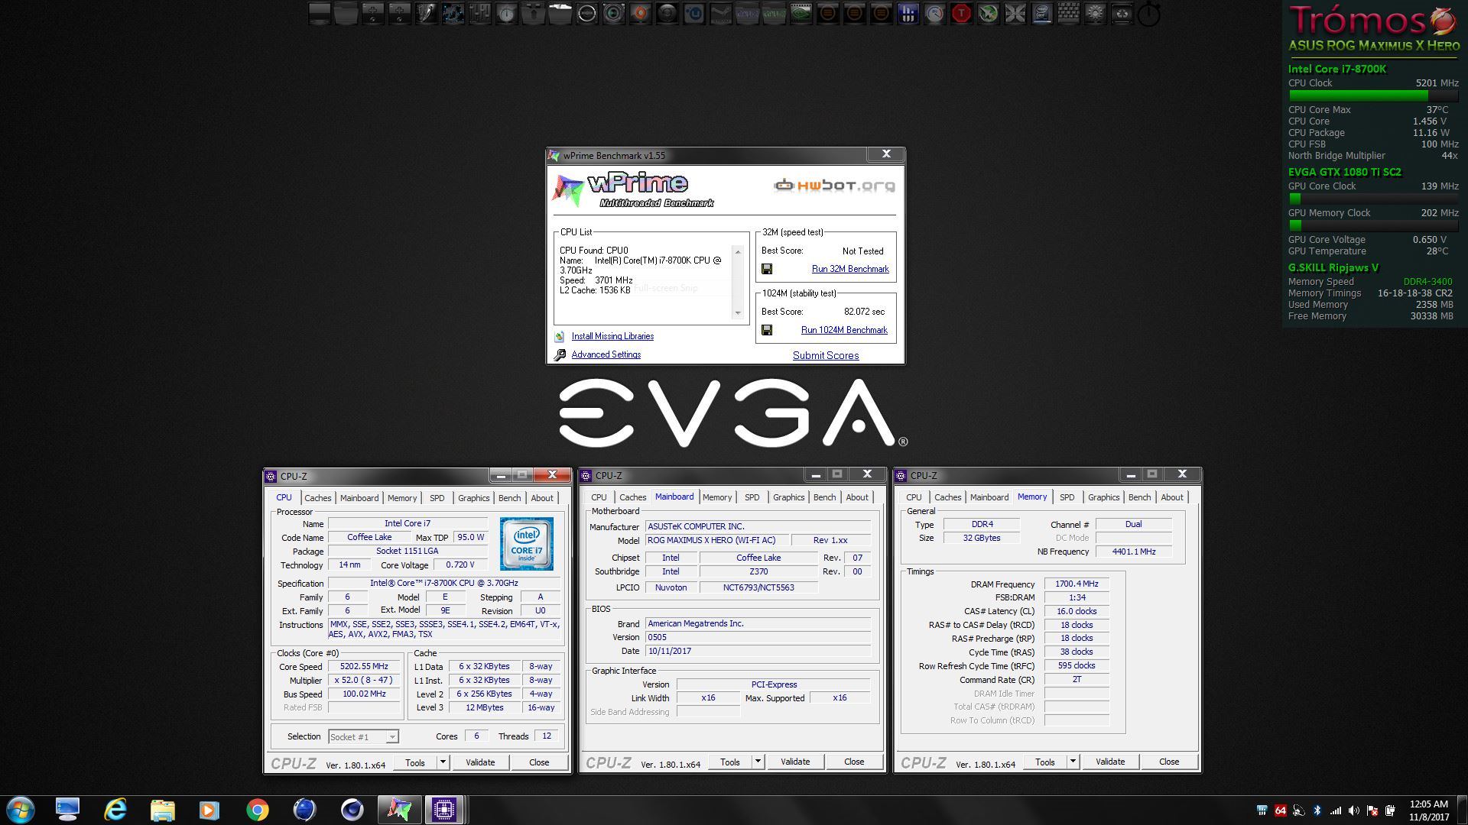Open Tools dropdown arrow in CPU window

click(x=443, y=762)
